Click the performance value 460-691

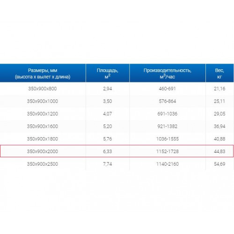[x=168, y=88]
